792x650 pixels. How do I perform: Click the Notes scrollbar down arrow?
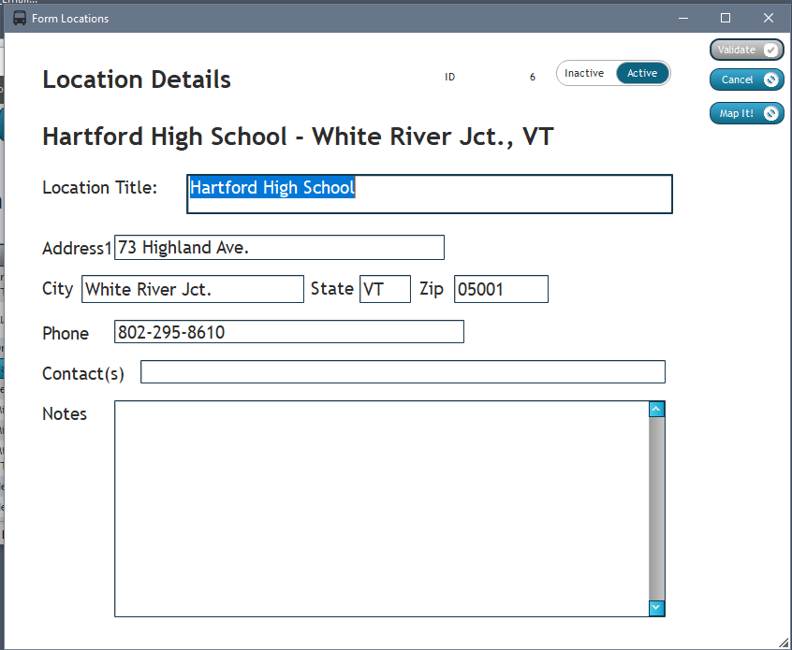656,609
